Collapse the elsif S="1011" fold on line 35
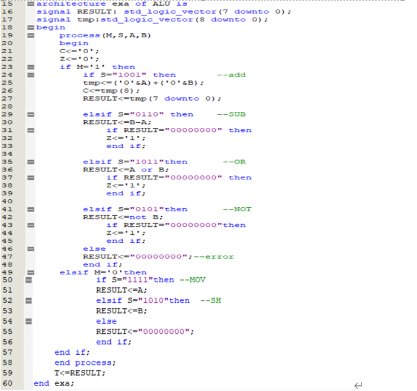Image resolution: width=417 pixels, height=391 pixels. pos(31,162)
